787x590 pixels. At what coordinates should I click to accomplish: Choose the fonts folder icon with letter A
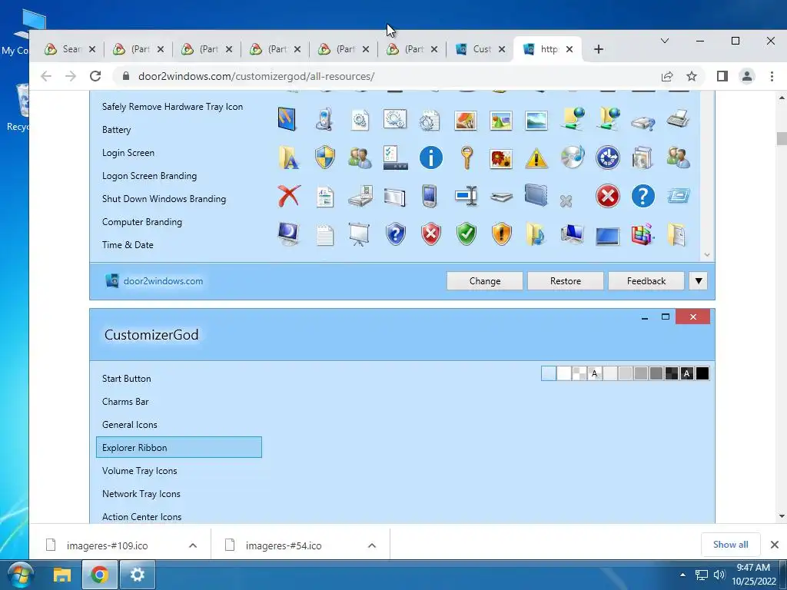pyautogui.click(x=289, y=157)
